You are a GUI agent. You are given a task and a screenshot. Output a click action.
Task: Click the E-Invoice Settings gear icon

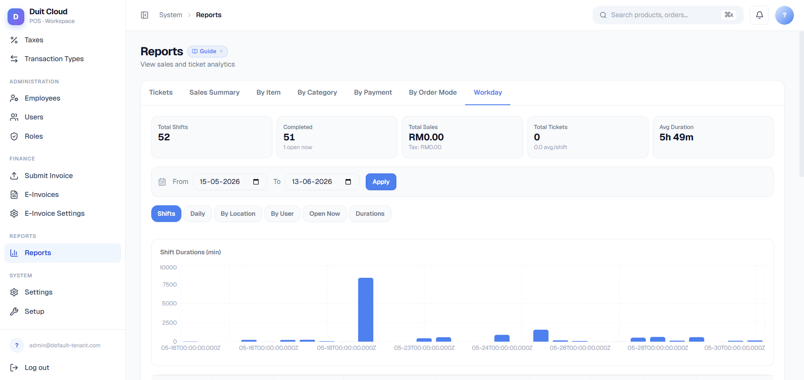[14, 213]
